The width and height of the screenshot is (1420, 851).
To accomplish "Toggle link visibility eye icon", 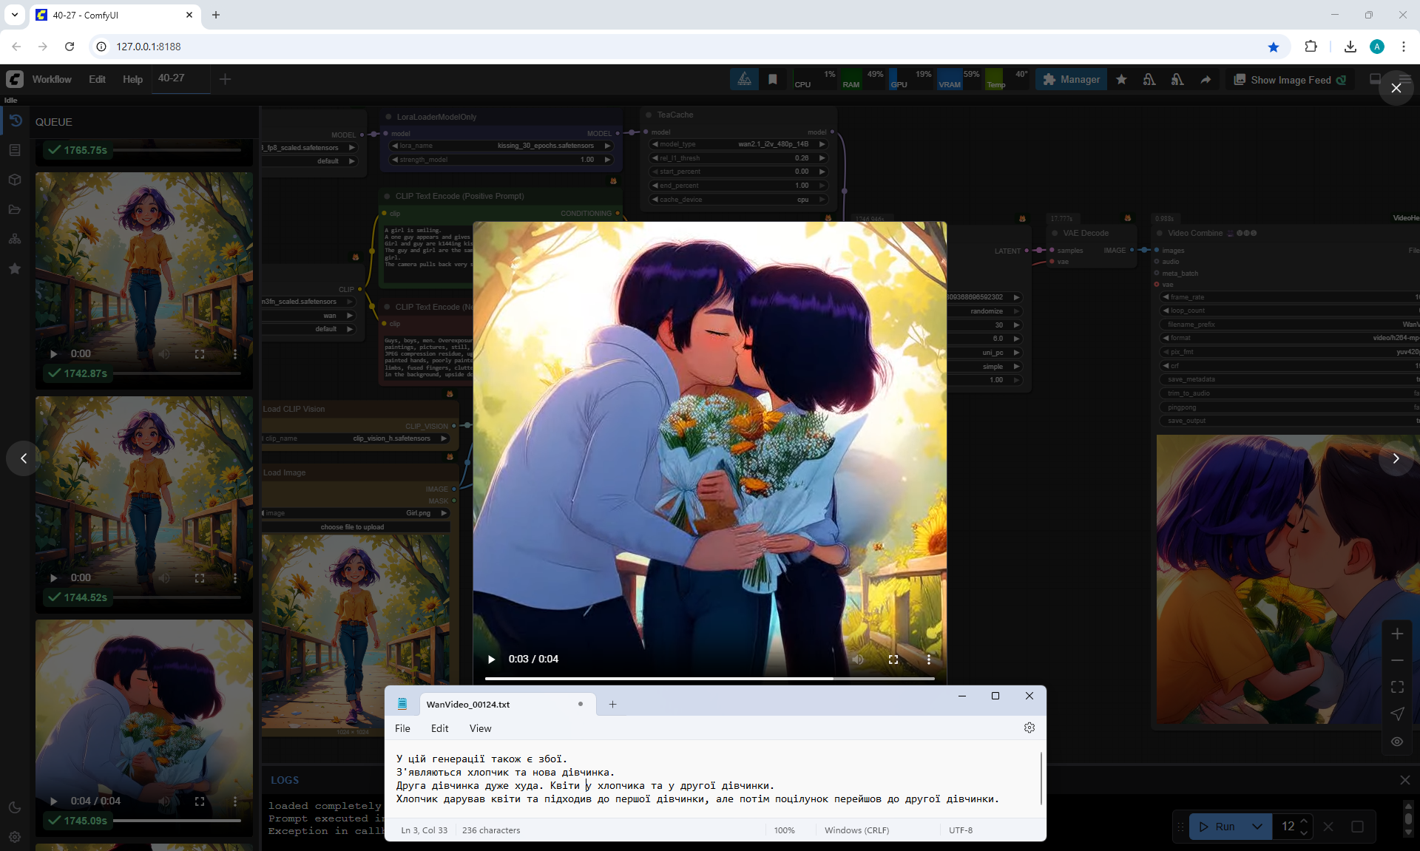I will tap(1396, 741).
